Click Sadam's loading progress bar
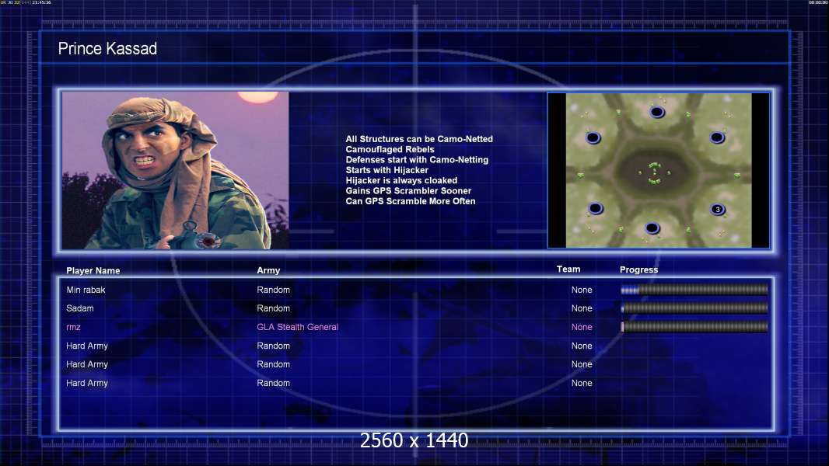Viewport: 829px width, 466px height. point(694,308)
